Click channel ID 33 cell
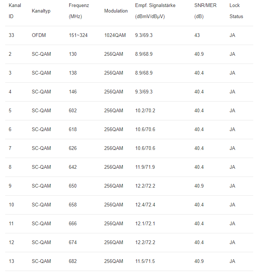 point(11,35)
